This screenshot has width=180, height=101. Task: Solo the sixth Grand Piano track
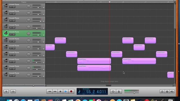click(x=14, y=41)
